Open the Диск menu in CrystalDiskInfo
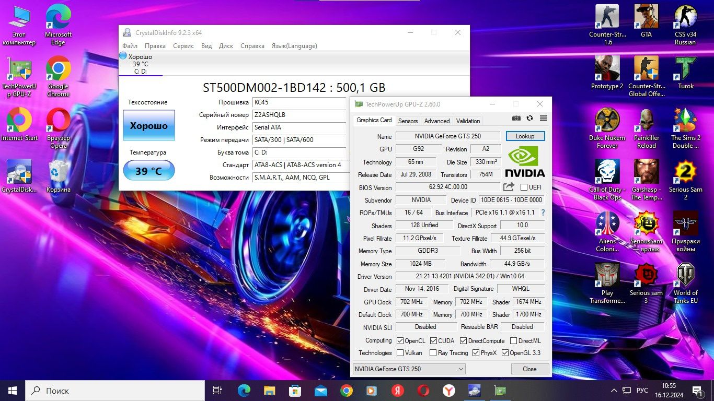This screenshot has height=401, width=714. 226,46
